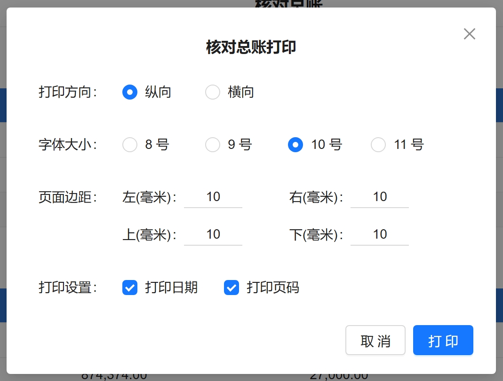Image resolution: width=503 pixels, height=381 pixels.
Task: Click the blue 打印 button
Action: click(x=443, y=341)
